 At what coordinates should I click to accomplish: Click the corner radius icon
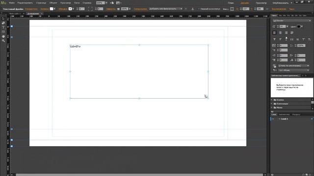tap(90, 9)
